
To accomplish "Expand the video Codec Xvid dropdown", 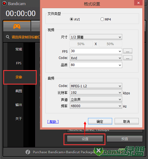I will point(96,58).
